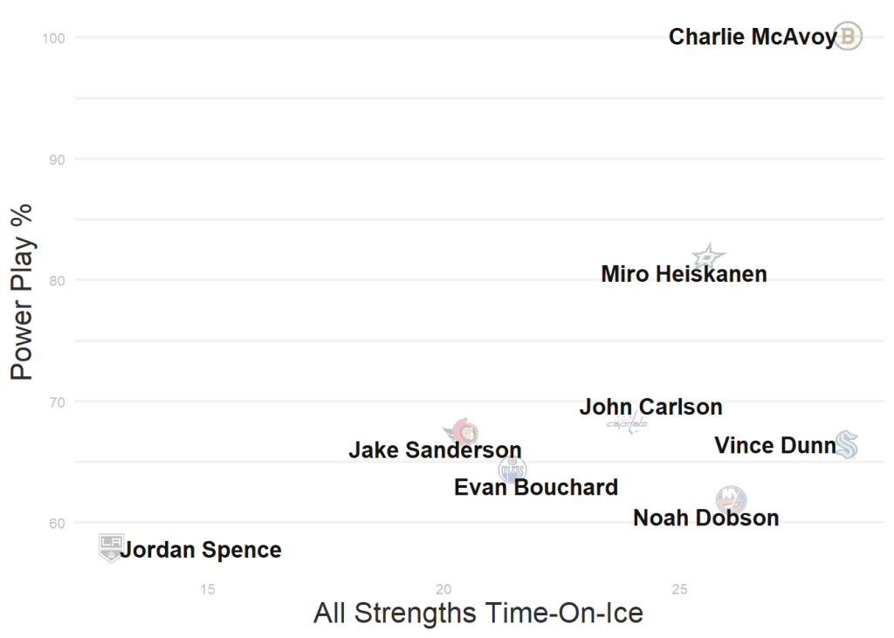This screenshot has height=638, width=894.
Task: Click the John Carlson data label
Action: [650, 408]
